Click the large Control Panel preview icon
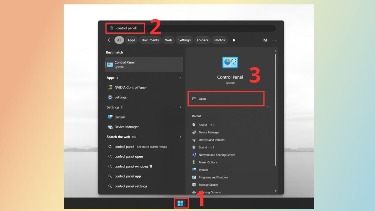The image size is (375, 211). 230,63
